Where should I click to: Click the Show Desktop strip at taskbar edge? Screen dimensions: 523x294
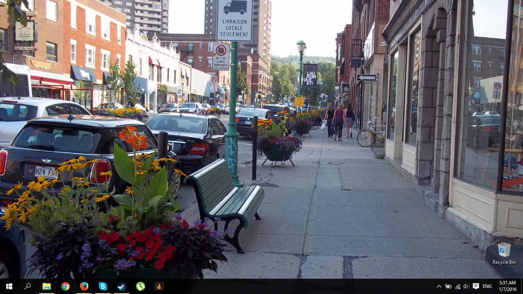click(x=522, y=286)
